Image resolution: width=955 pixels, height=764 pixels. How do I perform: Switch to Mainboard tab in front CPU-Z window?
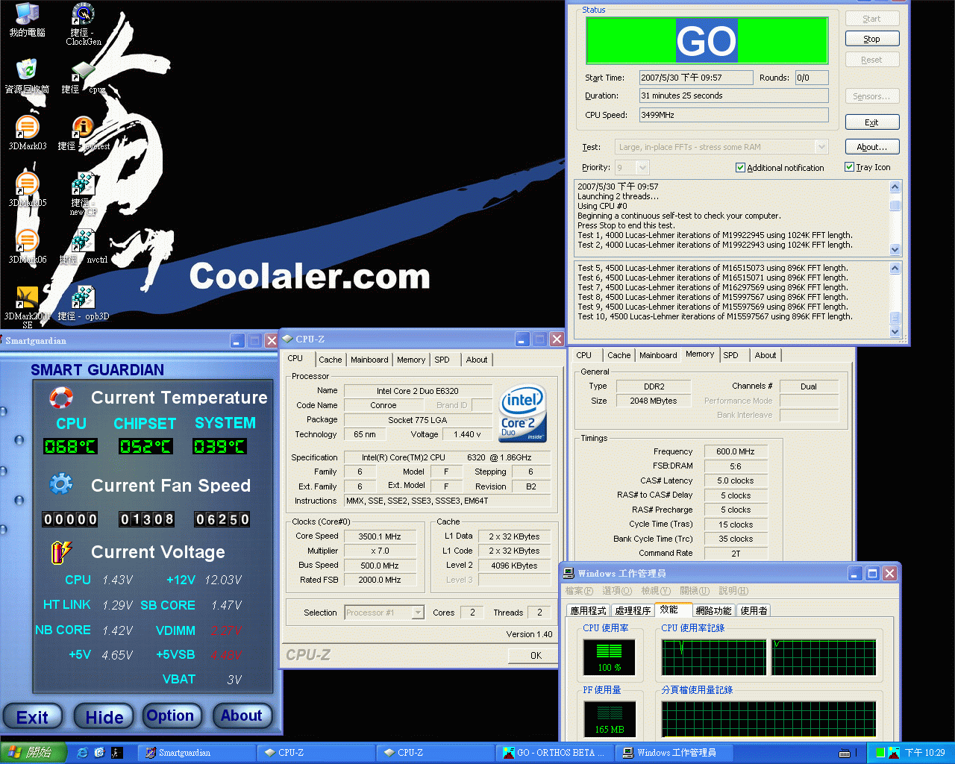[369, 360]
